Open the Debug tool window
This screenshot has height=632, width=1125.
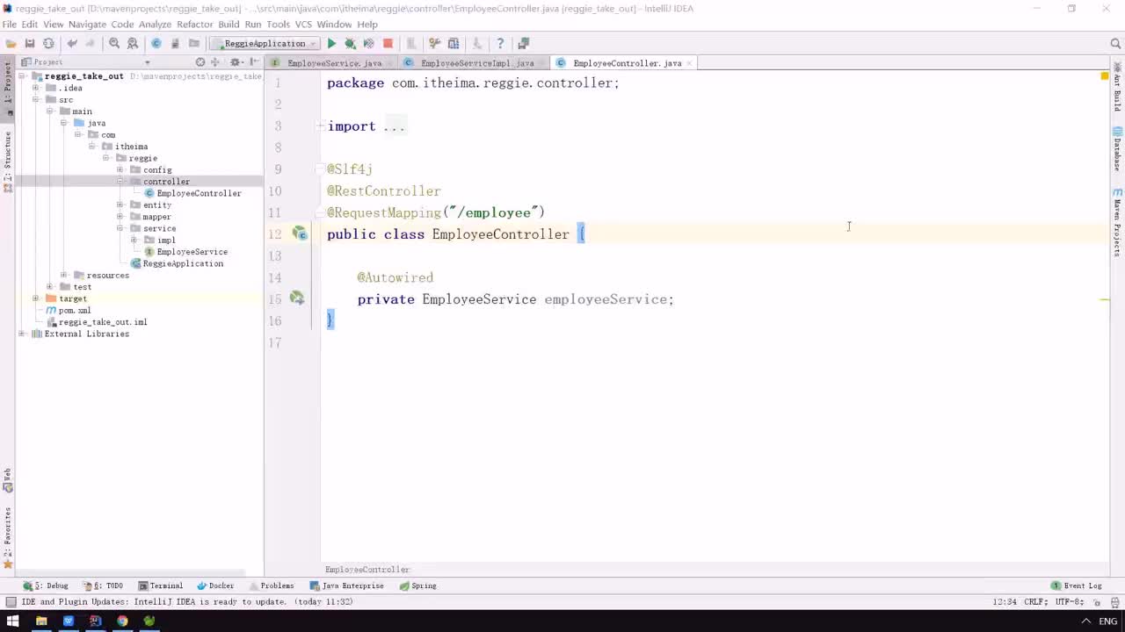(x=46, y=585)
